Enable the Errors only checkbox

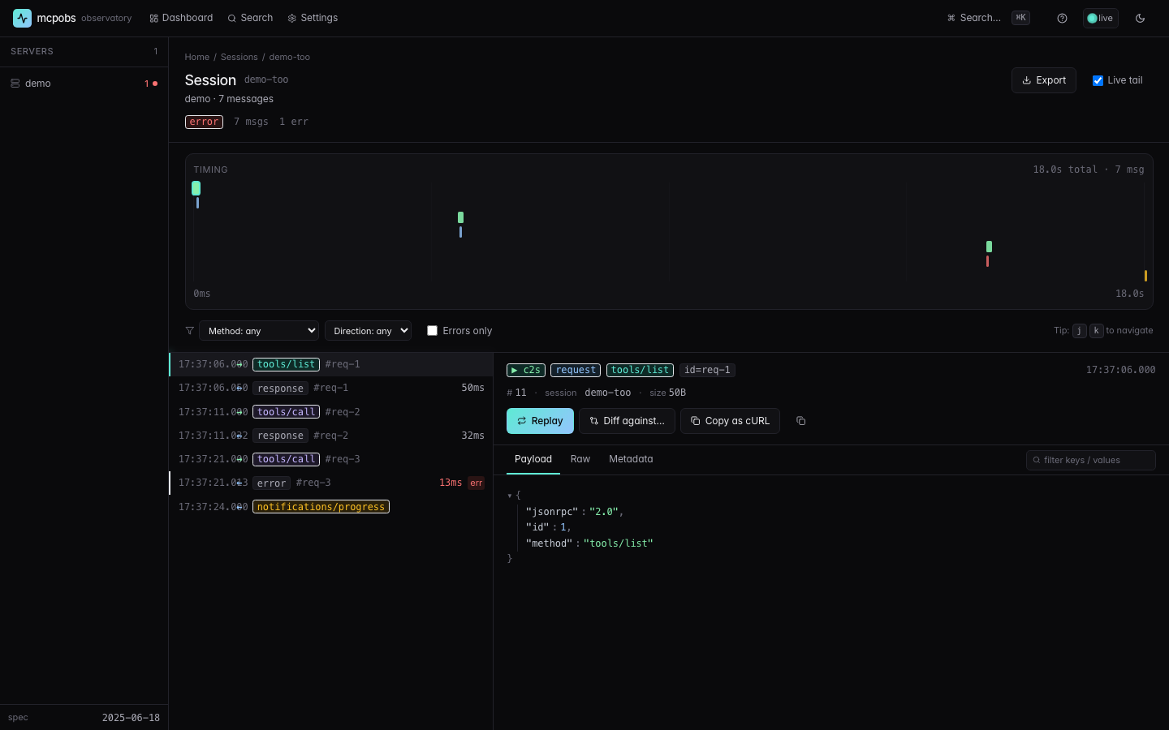tap(432, 331)
